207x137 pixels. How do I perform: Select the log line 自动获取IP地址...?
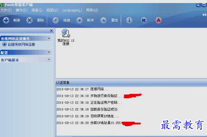pos(87,116)
